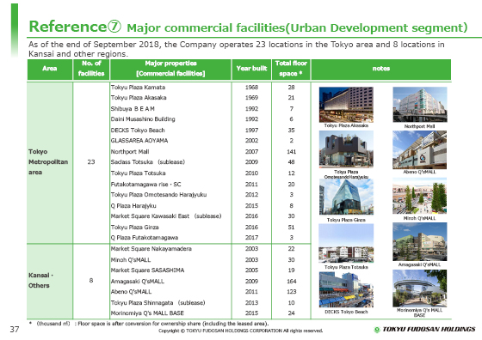
Task: Click the 'Area' column header
Action: (x=50, y=70)
